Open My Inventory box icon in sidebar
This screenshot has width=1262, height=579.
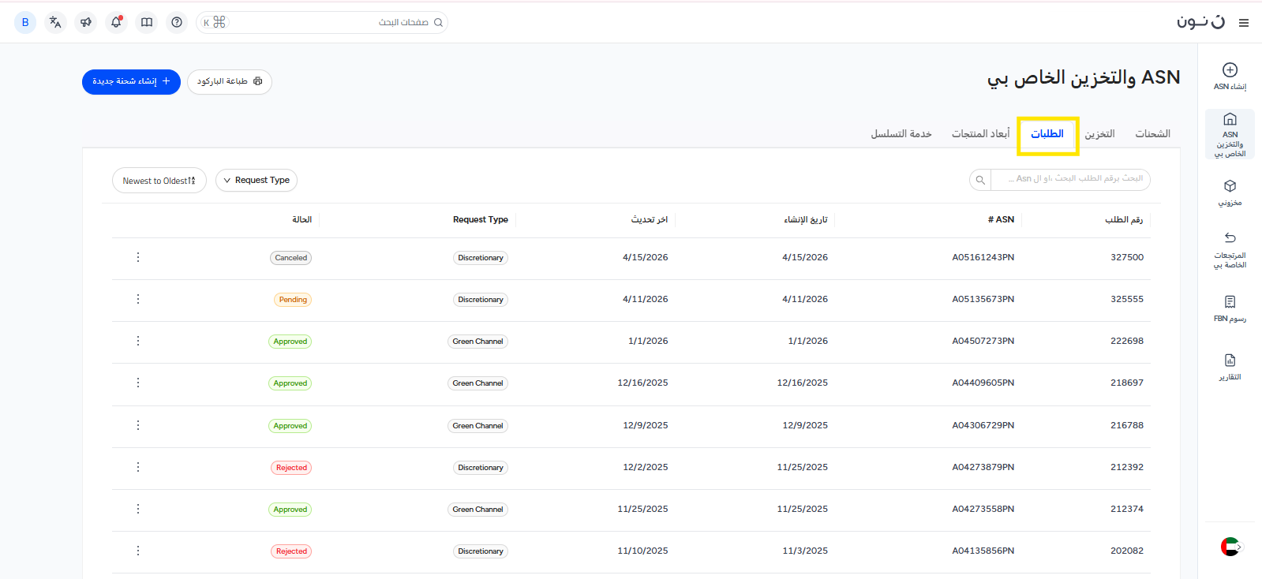click(1230, 186)
